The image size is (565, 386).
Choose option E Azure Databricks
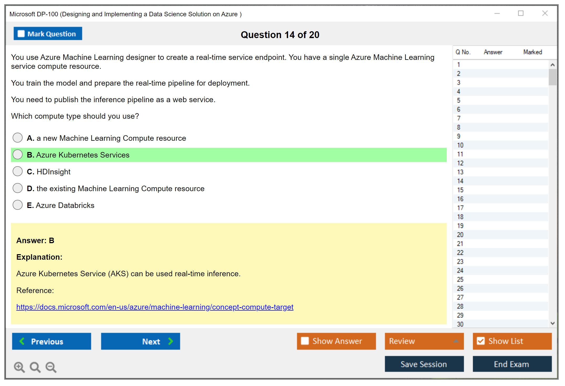tap(18, 205)
